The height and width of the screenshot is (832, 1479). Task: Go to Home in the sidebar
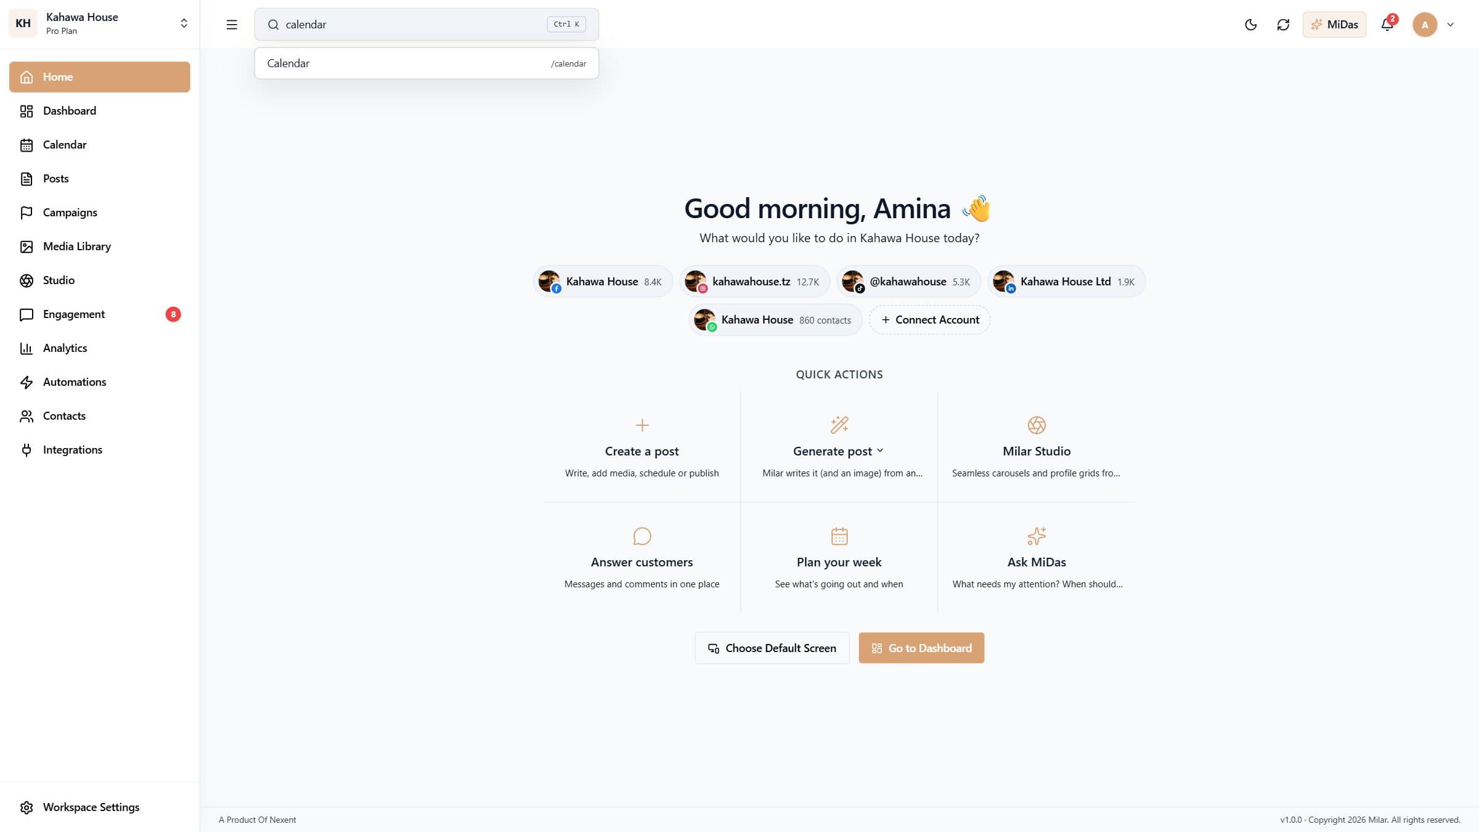(100, 77)
